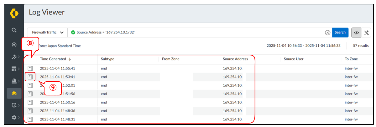Select the 2025-11-04 11:55:41 timestamp cell
The image size is (376, 127).
click(57, 68)
